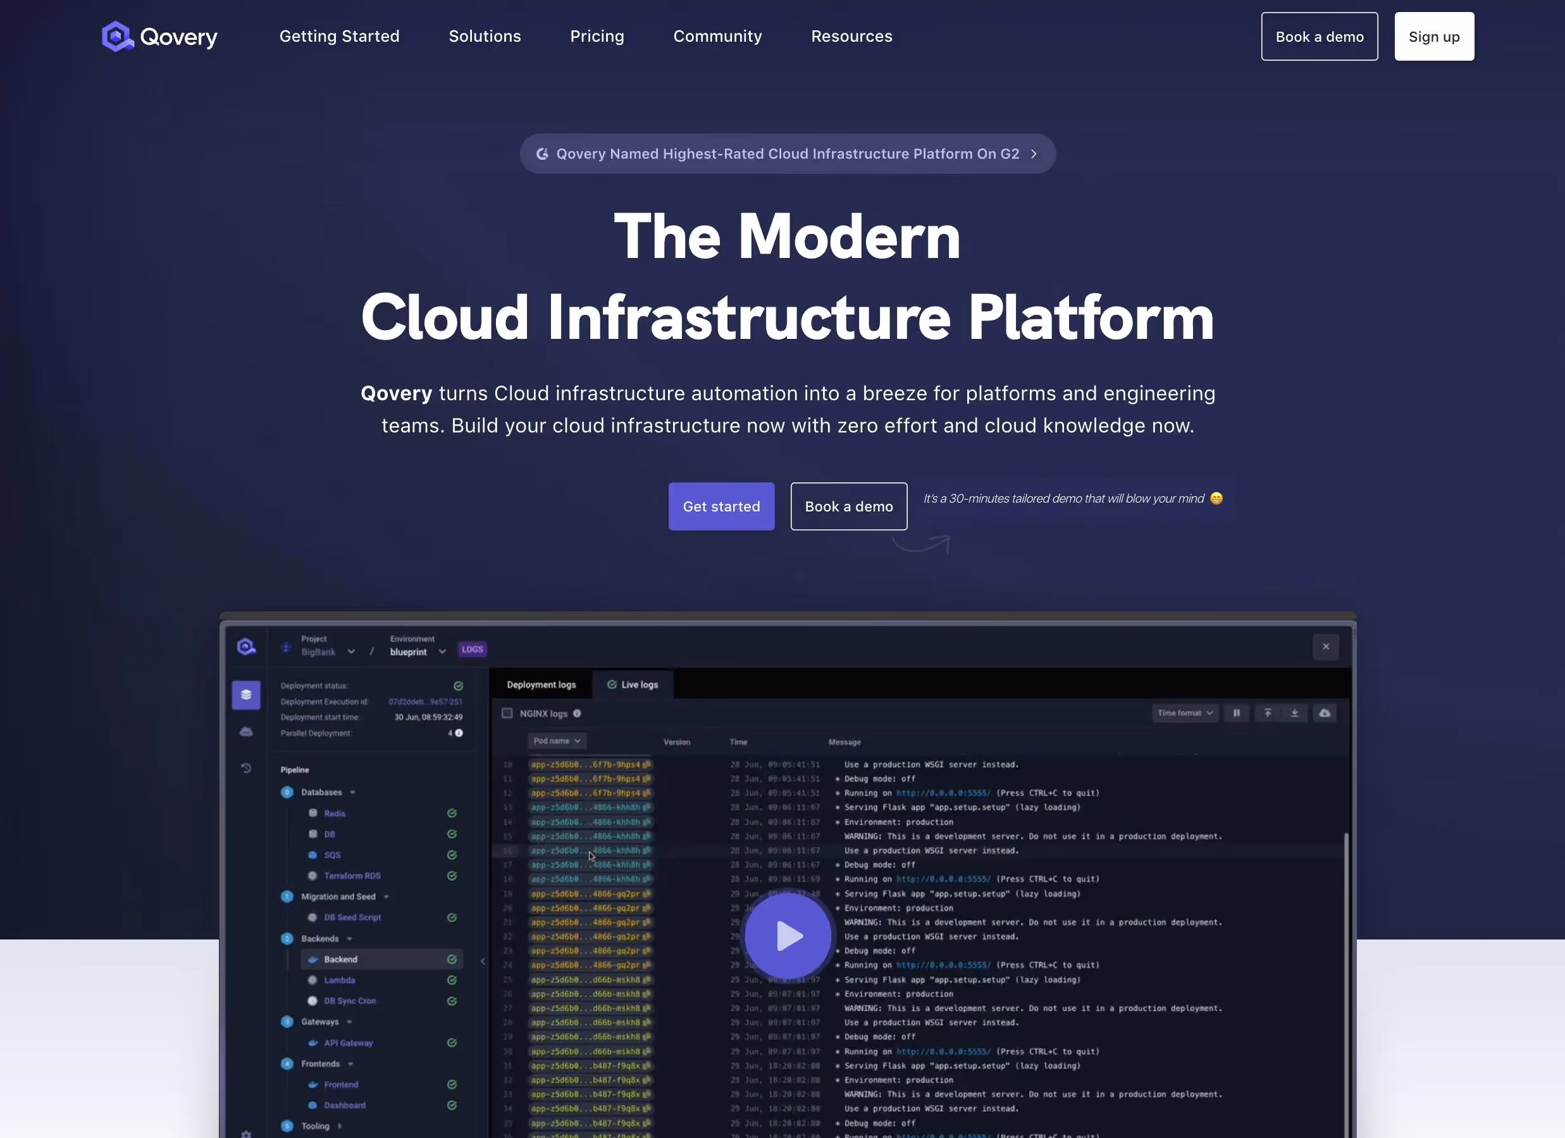Click scroll-to-top arrow icon in logs toolbar
The height and width of the screenshot is (1138, 1565).
1268,713
